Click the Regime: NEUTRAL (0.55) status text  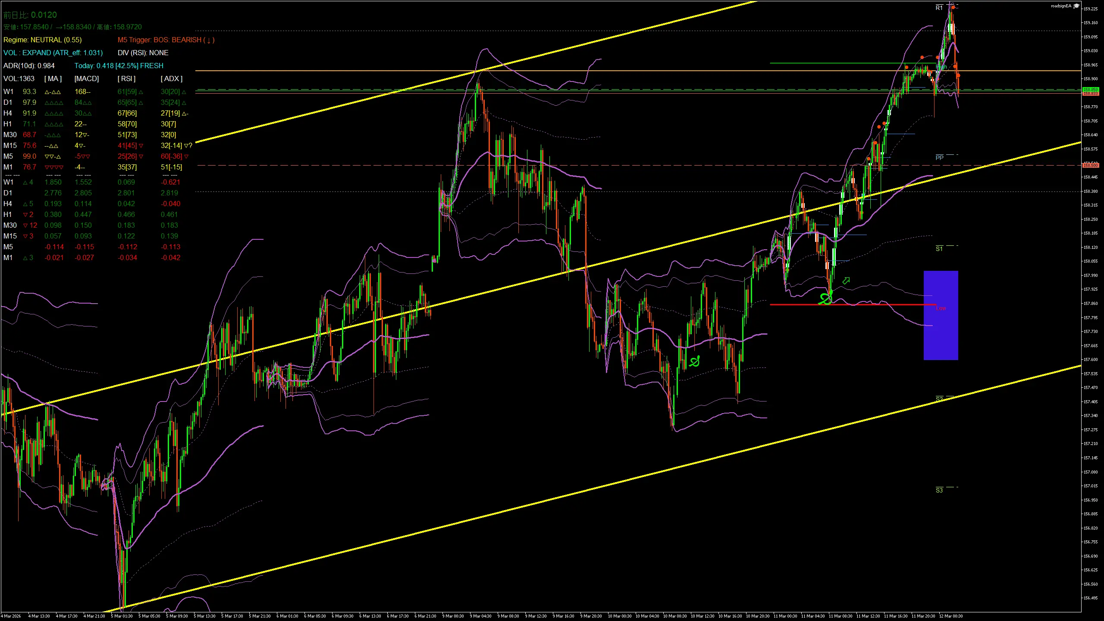pos(43,40)
